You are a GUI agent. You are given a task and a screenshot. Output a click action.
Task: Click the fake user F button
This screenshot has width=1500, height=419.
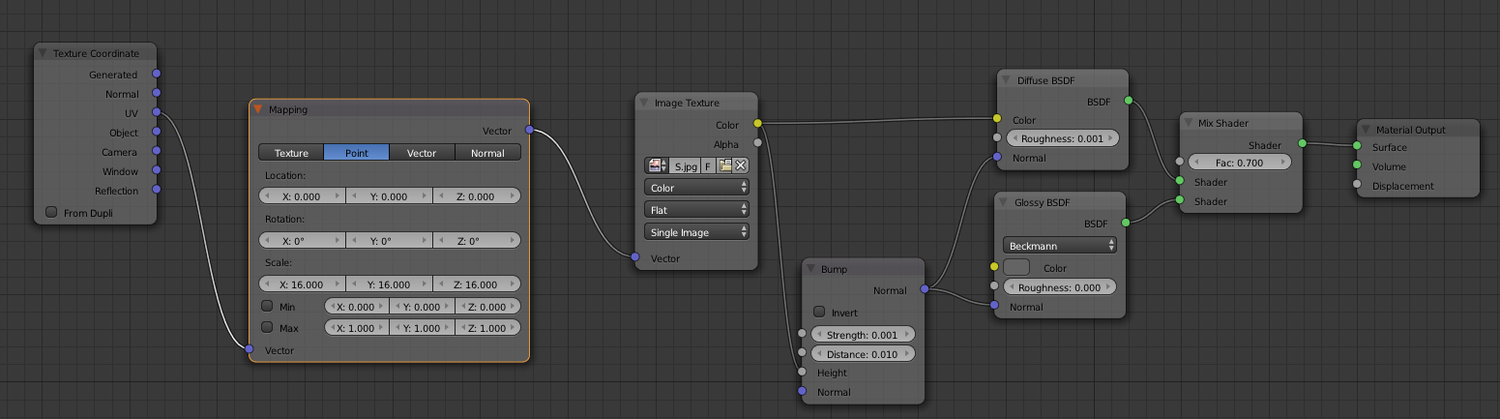[x=708, y=165]
